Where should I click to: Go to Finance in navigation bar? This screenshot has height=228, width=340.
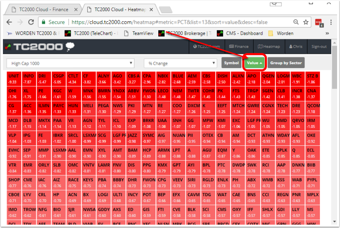pyautogui.click(x=239, y=47)
